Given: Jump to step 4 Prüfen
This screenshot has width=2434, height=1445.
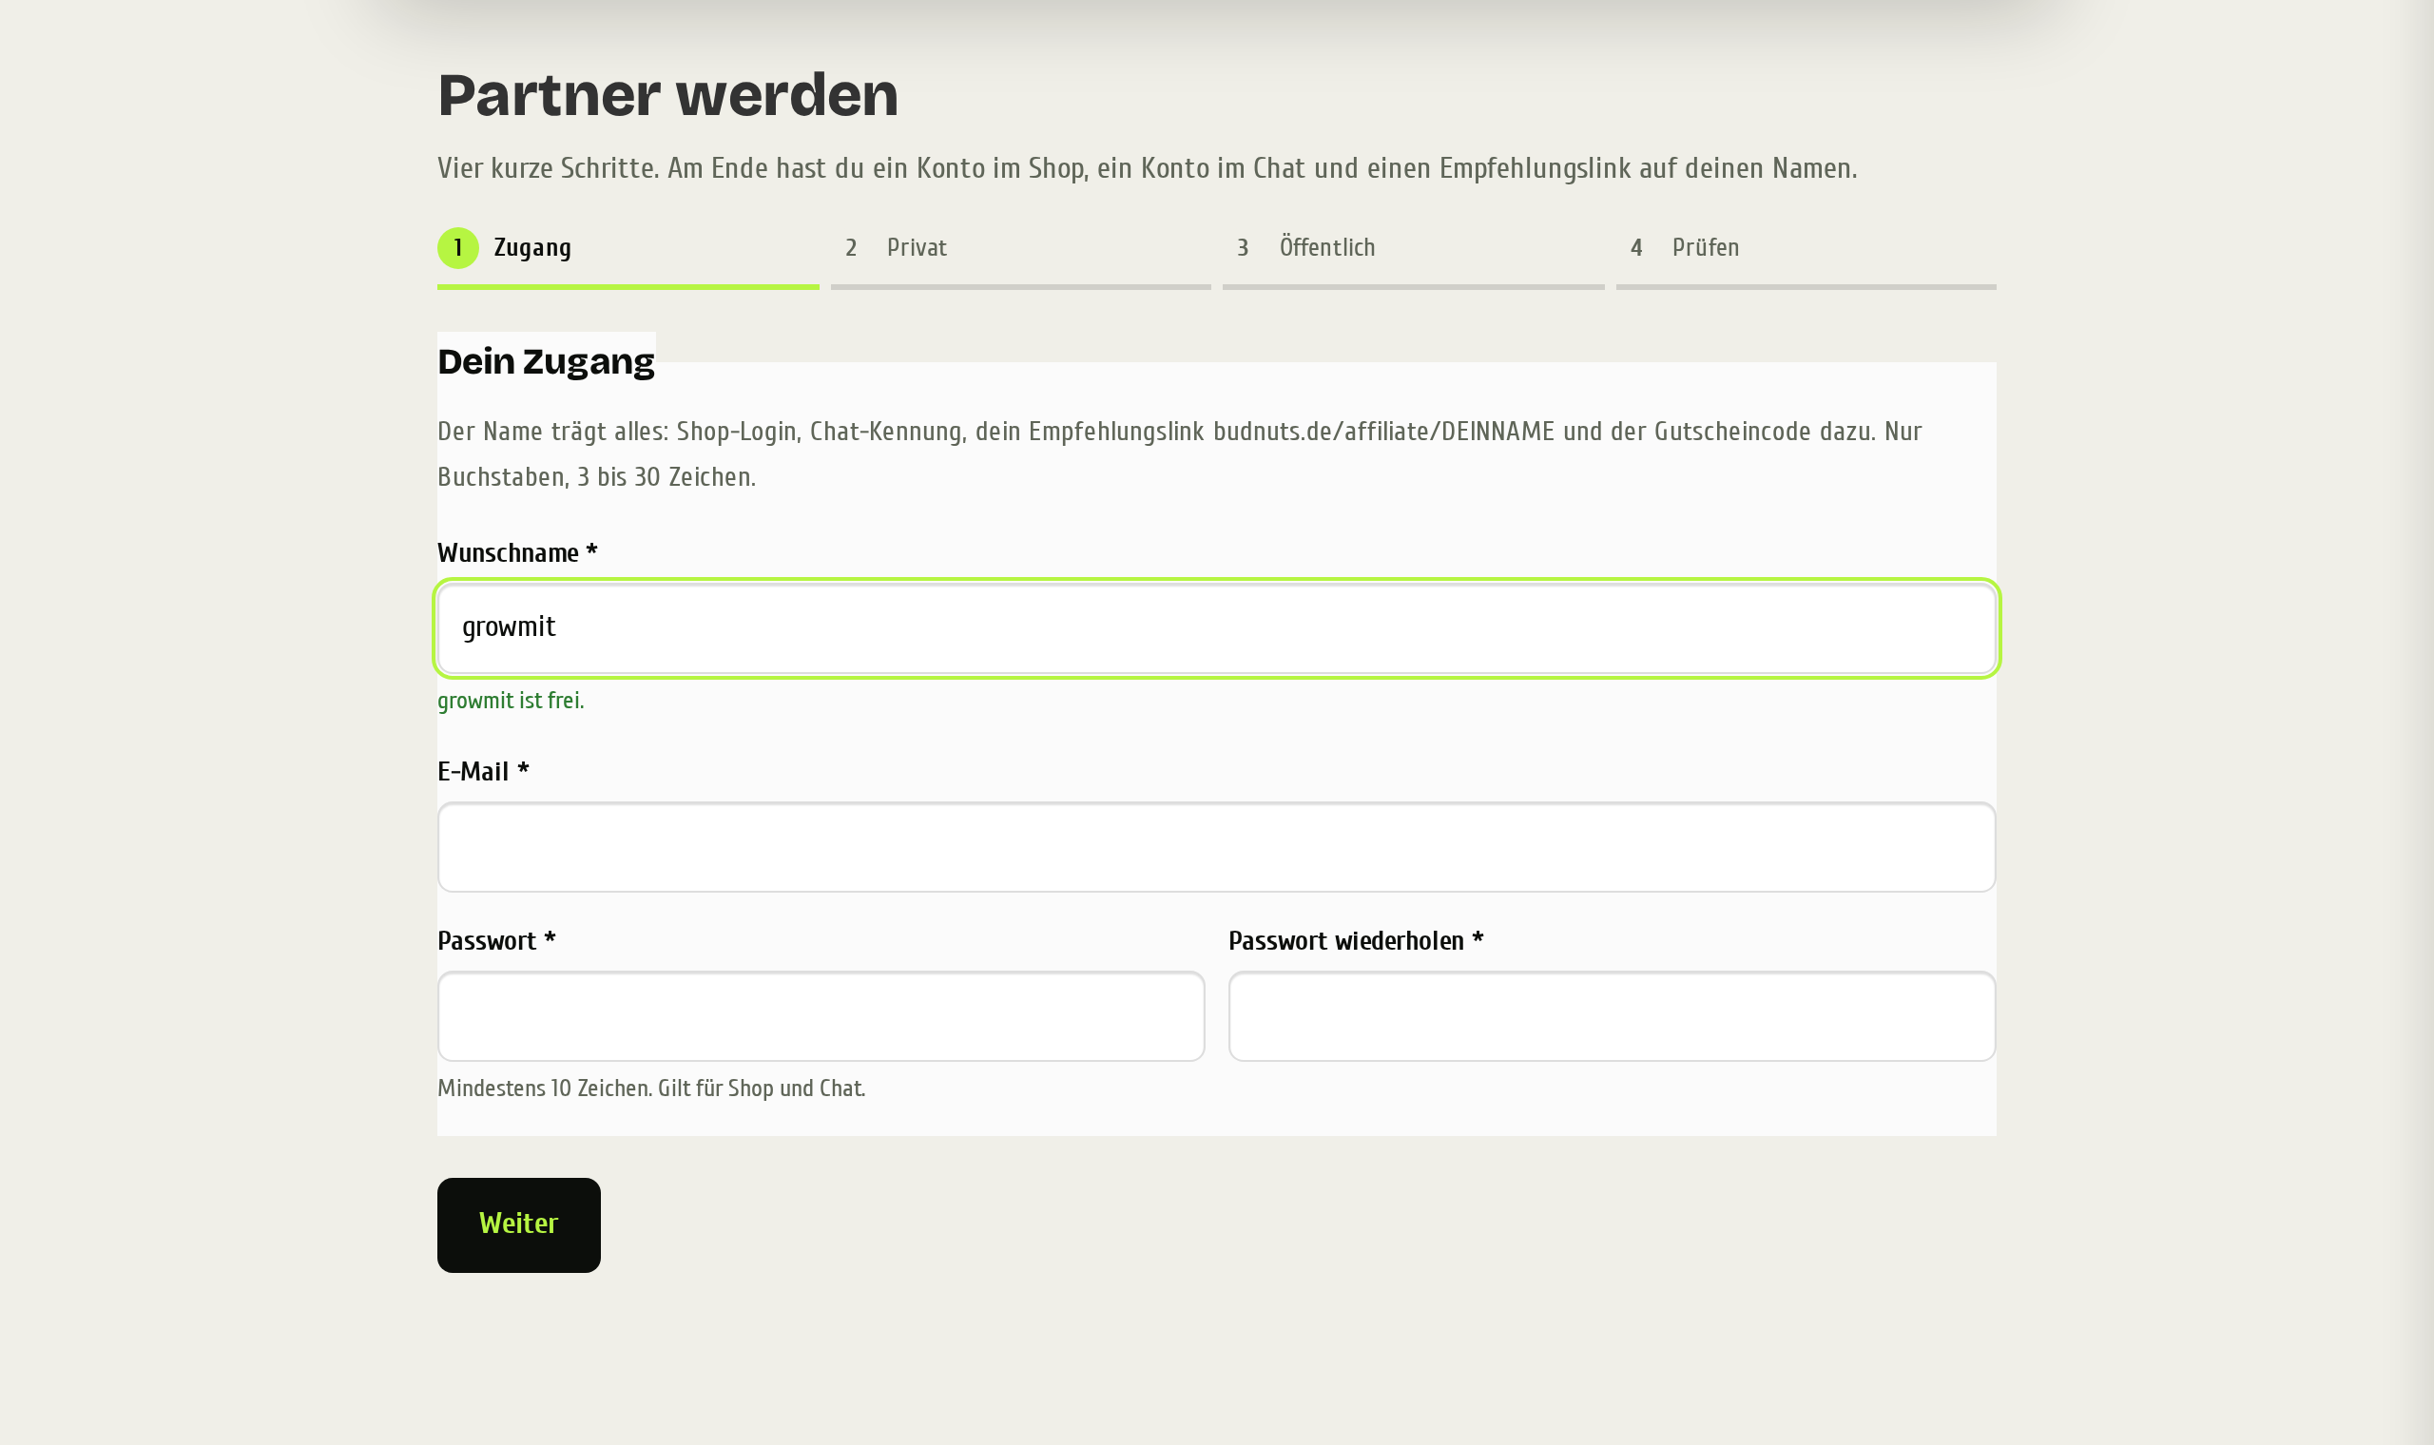Looking at the screenshot, I should pos(1806,257).
